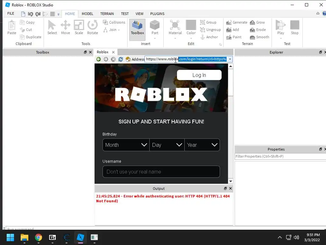Screen dimensions: 326x245
Task: Click browser Home icon
Action: point(128,59)
